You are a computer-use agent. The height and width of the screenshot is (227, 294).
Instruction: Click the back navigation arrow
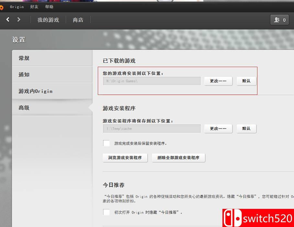(7, 19)
